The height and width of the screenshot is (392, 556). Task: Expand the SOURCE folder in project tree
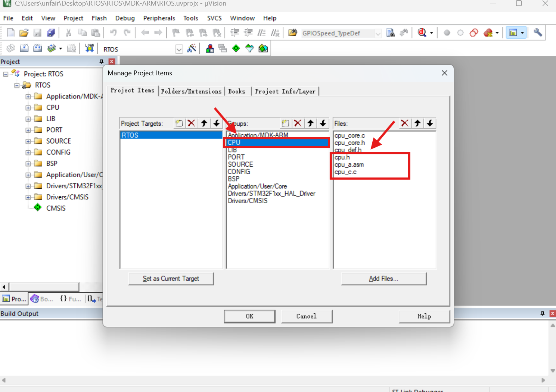pos(28,141)
